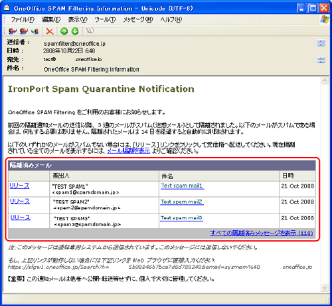Viewport: 332px width, 306px height.
Task: Open the Test spam mail2 subject link
Action: [181, 202]
